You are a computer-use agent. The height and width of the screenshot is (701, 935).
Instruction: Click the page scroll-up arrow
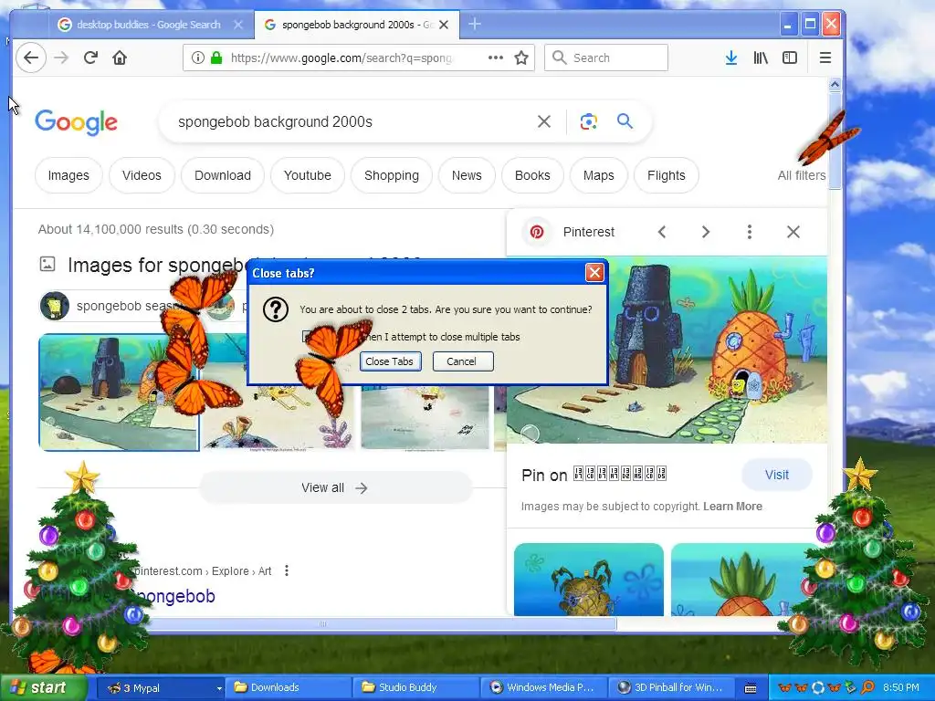[x=835, y=85]
